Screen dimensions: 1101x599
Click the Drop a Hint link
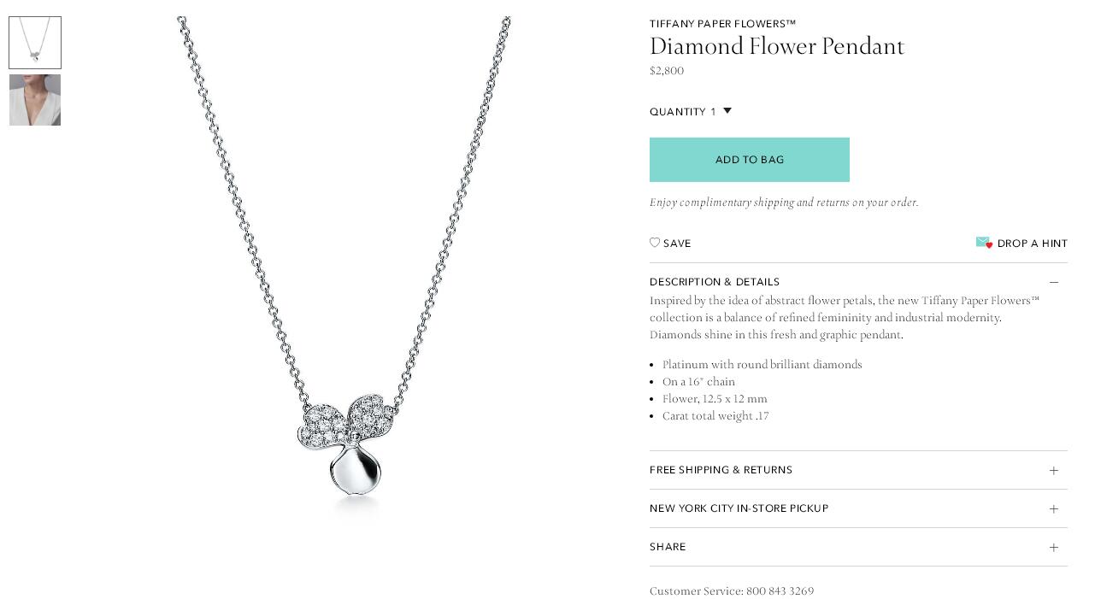[1032, 244]
